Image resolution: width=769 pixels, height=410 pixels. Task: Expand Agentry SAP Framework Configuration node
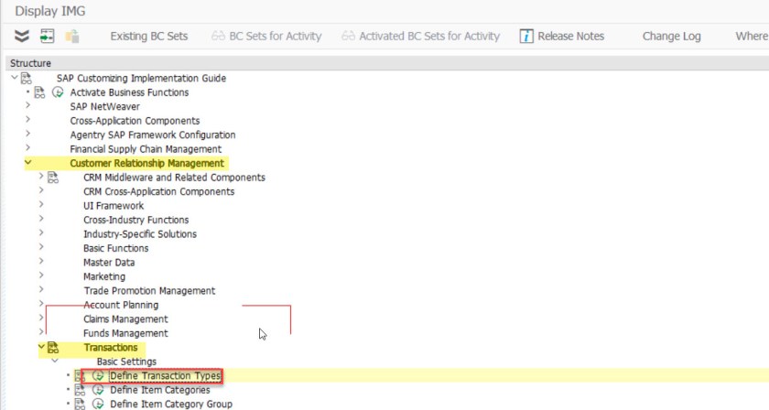(x=28, y=134)
